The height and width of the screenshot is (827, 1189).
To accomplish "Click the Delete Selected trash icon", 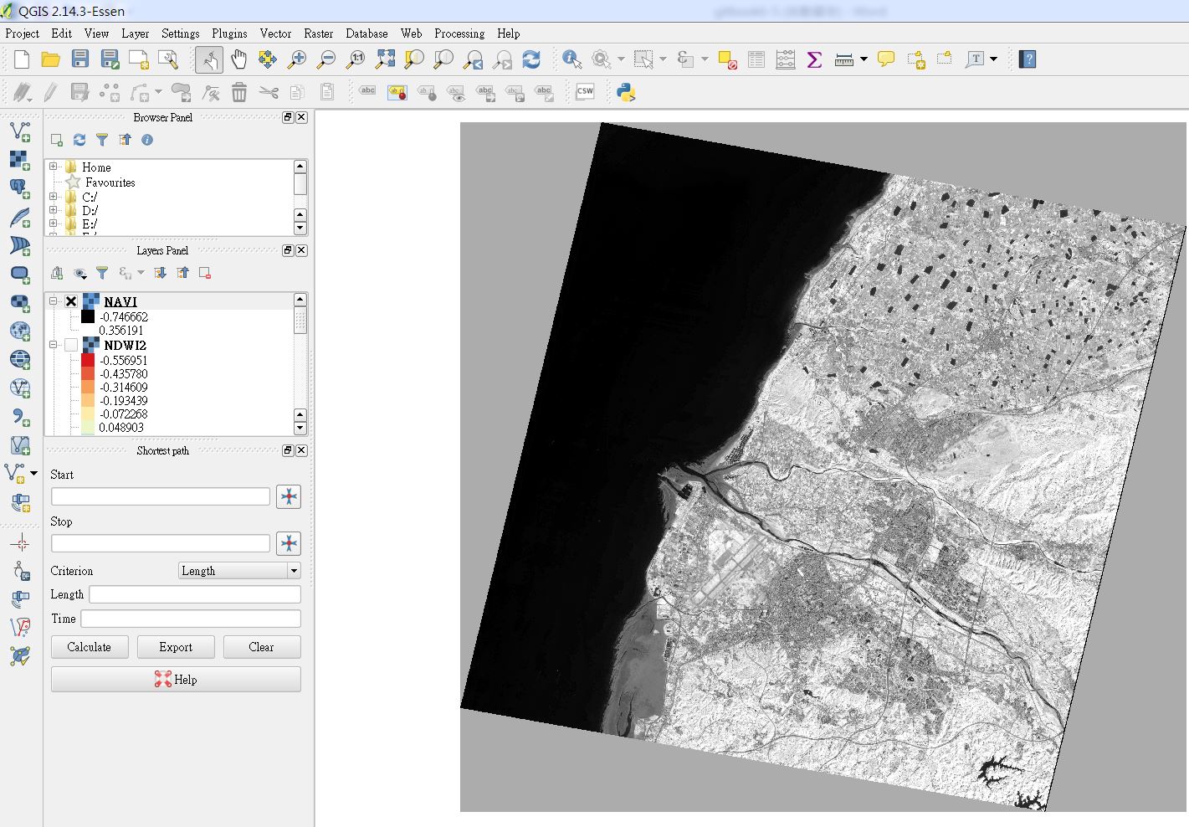I will [x=239, y=92].
